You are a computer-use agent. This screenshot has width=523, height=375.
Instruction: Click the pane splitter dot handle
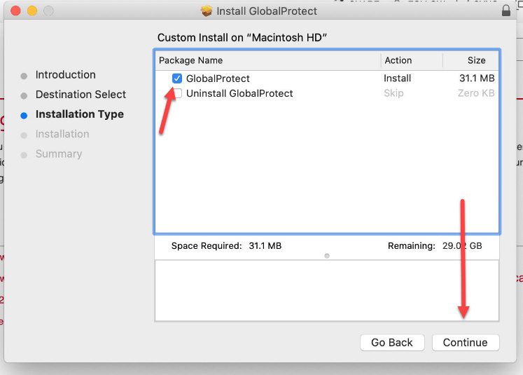pyautogui.click(x=327, y=256)
